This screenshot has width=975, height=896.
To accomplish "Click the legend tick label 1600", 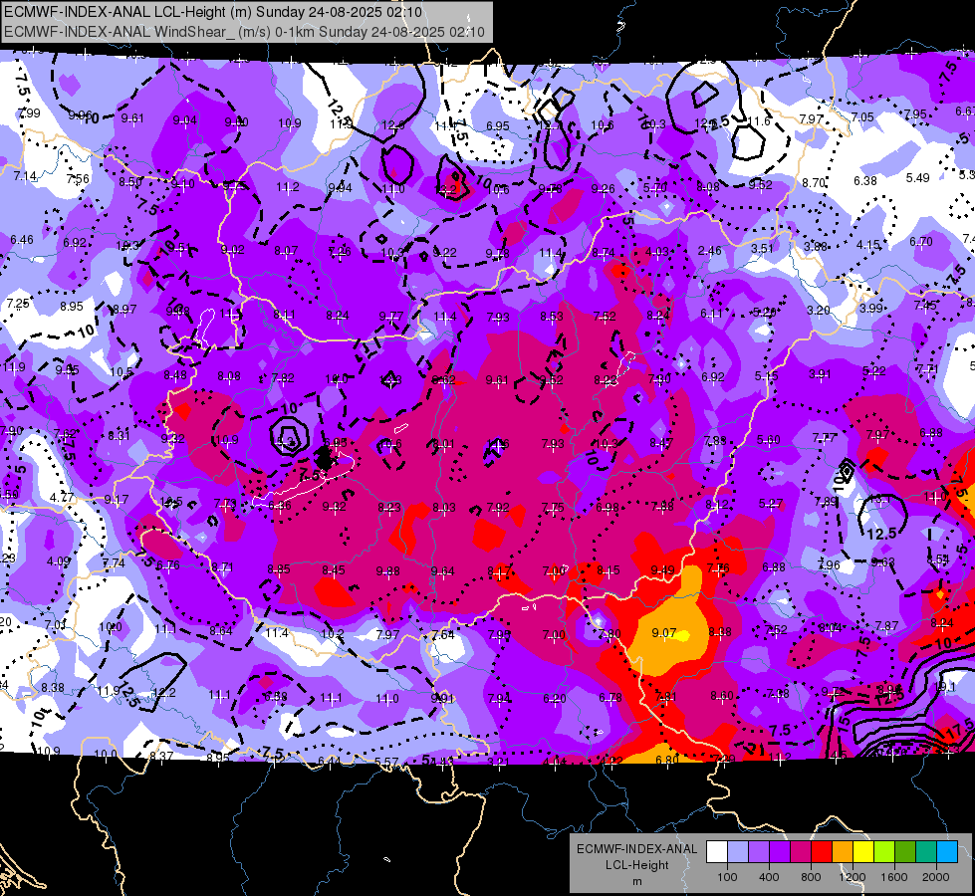I will 894,877.
